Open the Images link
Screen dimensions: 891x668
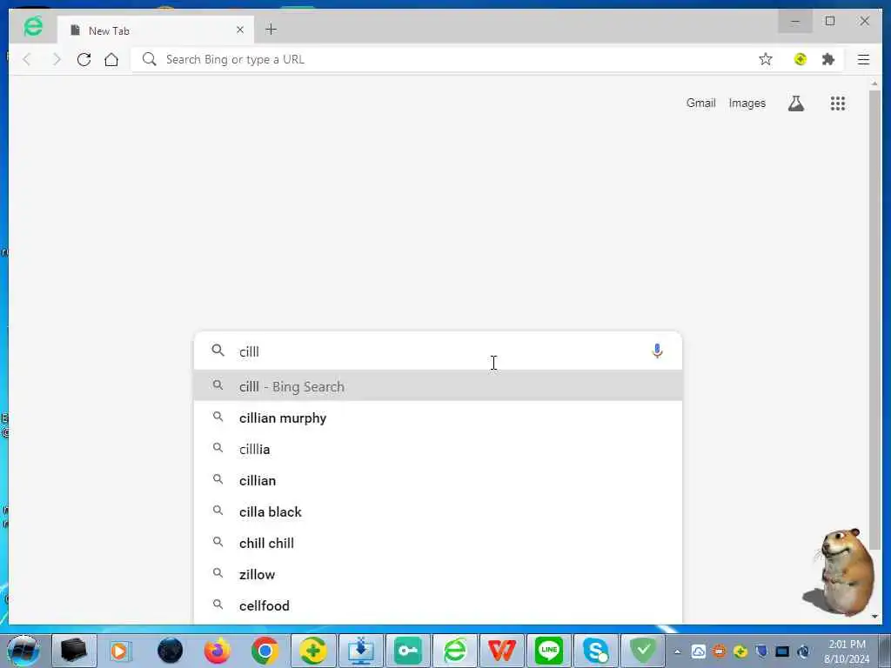click(747, 103)
